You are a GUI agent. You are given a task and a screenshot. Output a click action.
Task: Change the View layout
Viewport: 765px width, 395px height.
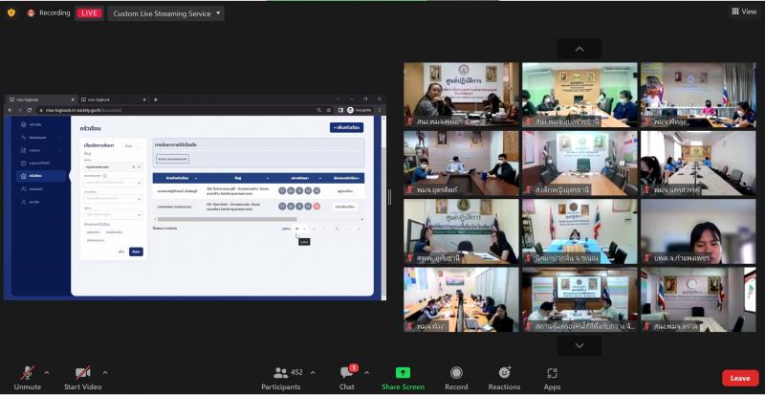[744, 11]
